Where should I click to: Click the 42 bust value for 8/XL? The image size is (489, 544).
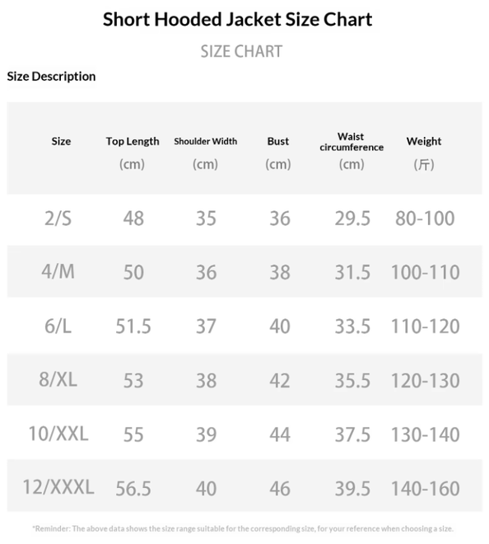tap(280, 381)
